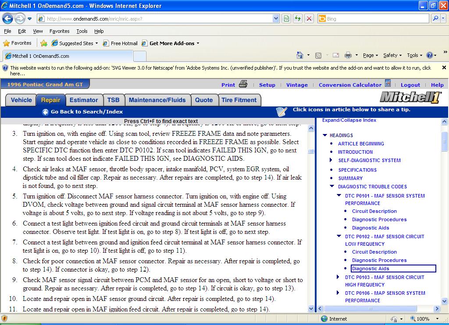Switch to the Estimator tab

(x=84, y=100)
